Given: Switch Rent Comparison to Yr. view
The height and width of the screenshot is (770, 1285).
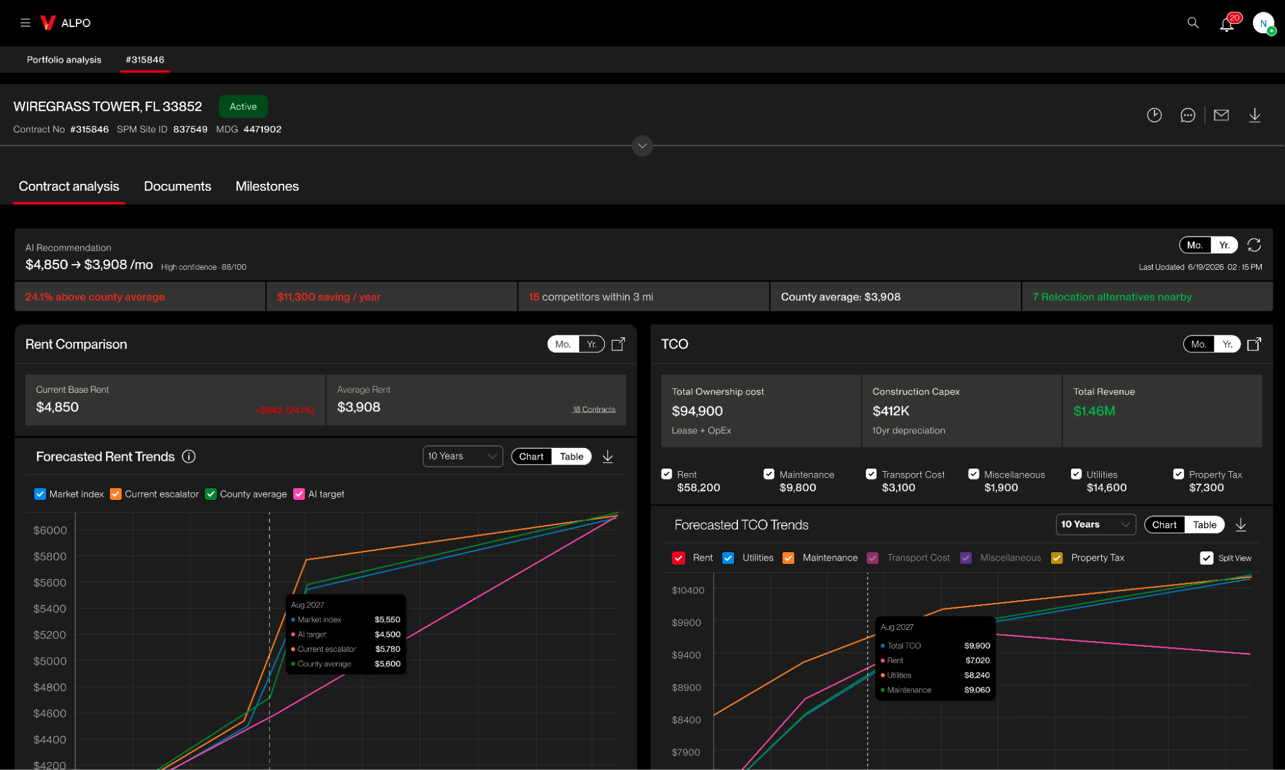Looking at the screenshot, I should coord(591,344).
